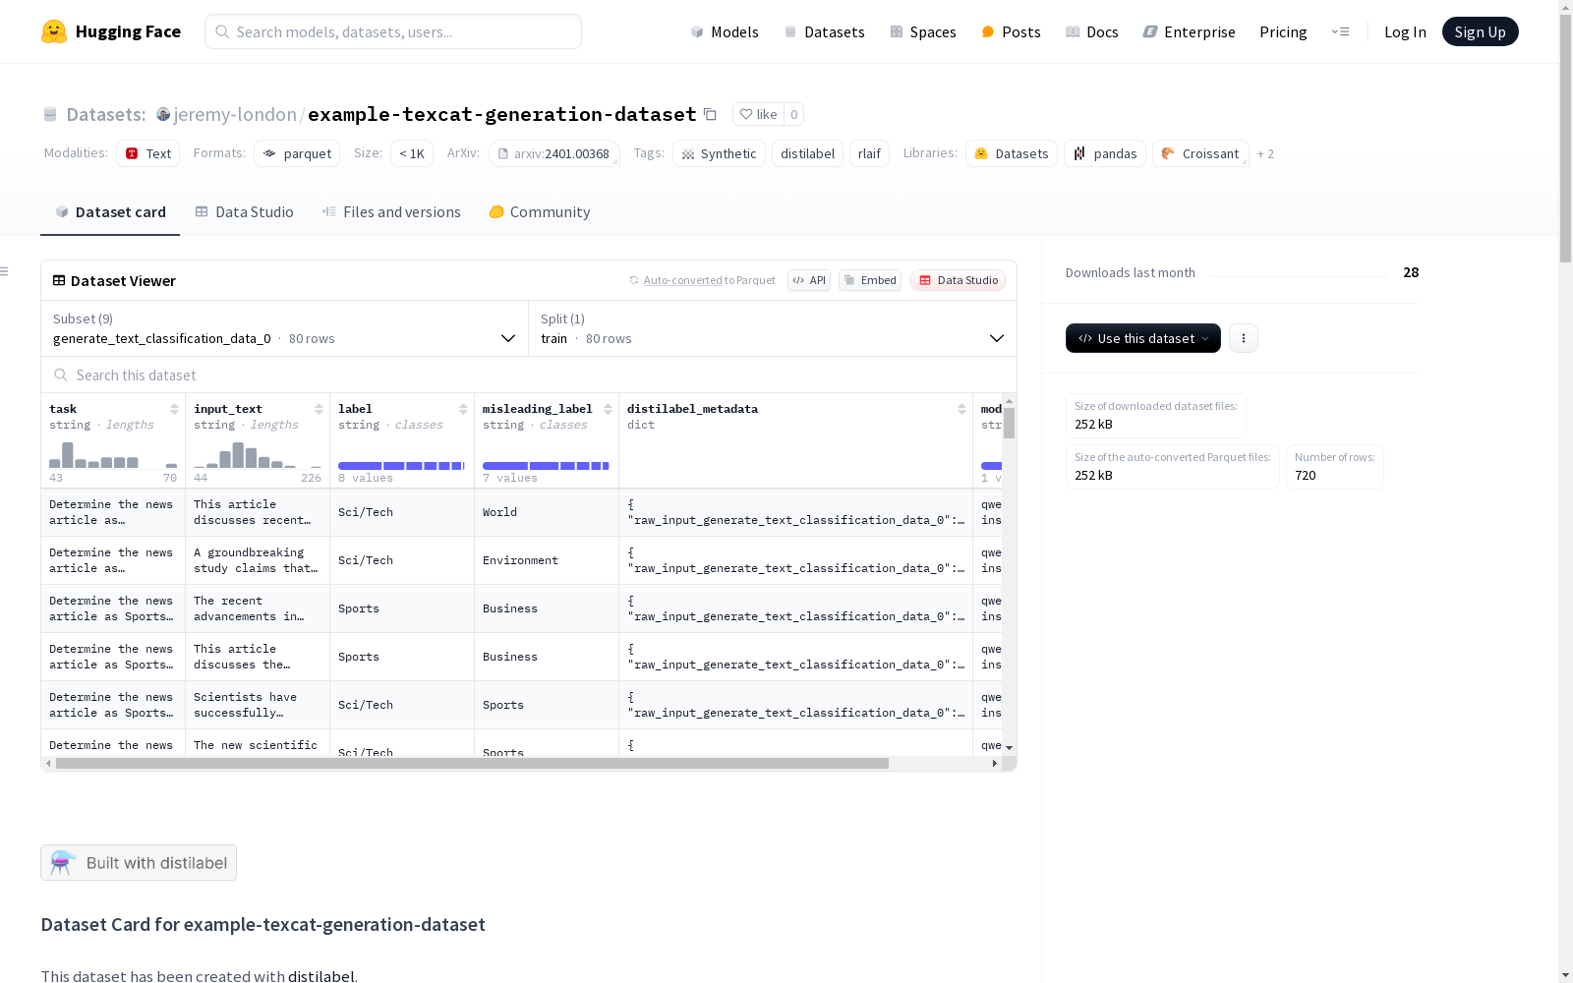Screen dimensions: 1573x983
Task: Switch to the Dataset card tab
Action: coord(110,212)
